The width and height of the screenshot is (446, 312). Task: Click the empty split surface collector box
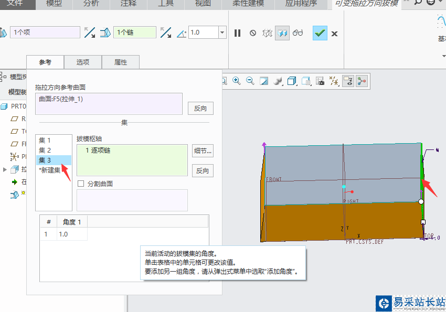click(132, 200)
